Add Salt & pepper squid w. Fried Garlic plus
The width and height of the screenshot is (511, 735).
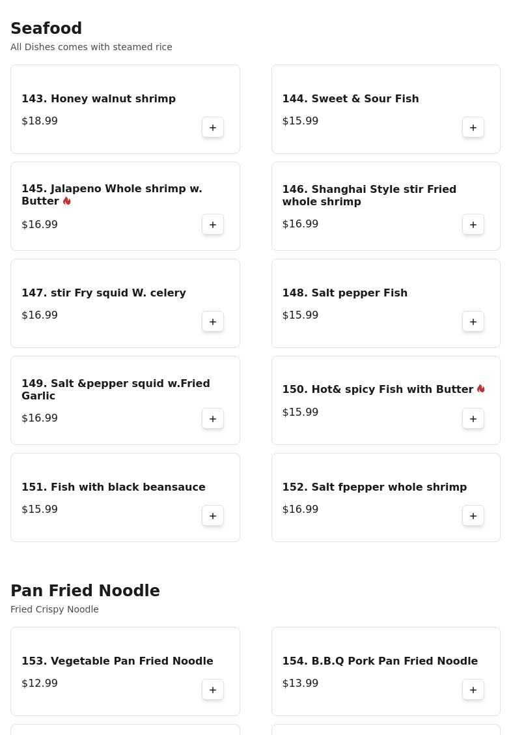(x=213, y=418)
